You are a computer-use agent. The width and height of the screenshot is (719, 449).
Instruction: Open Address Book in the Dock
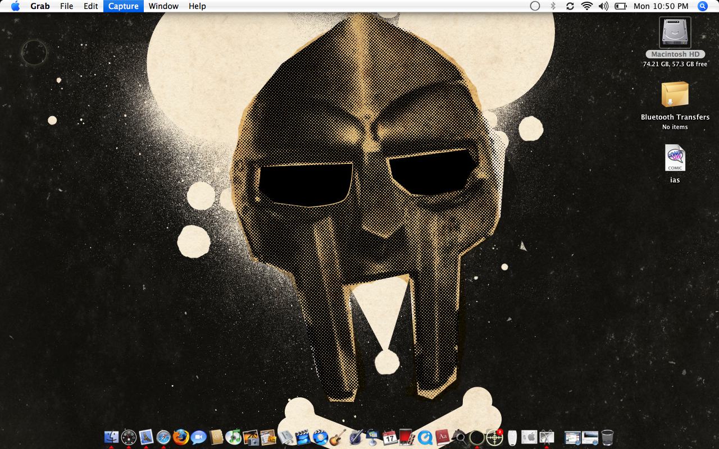(216, 437)
